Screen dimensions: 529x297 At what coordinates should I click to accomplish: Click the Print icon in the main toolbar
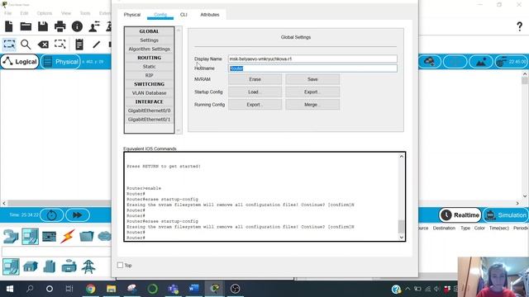60,26
